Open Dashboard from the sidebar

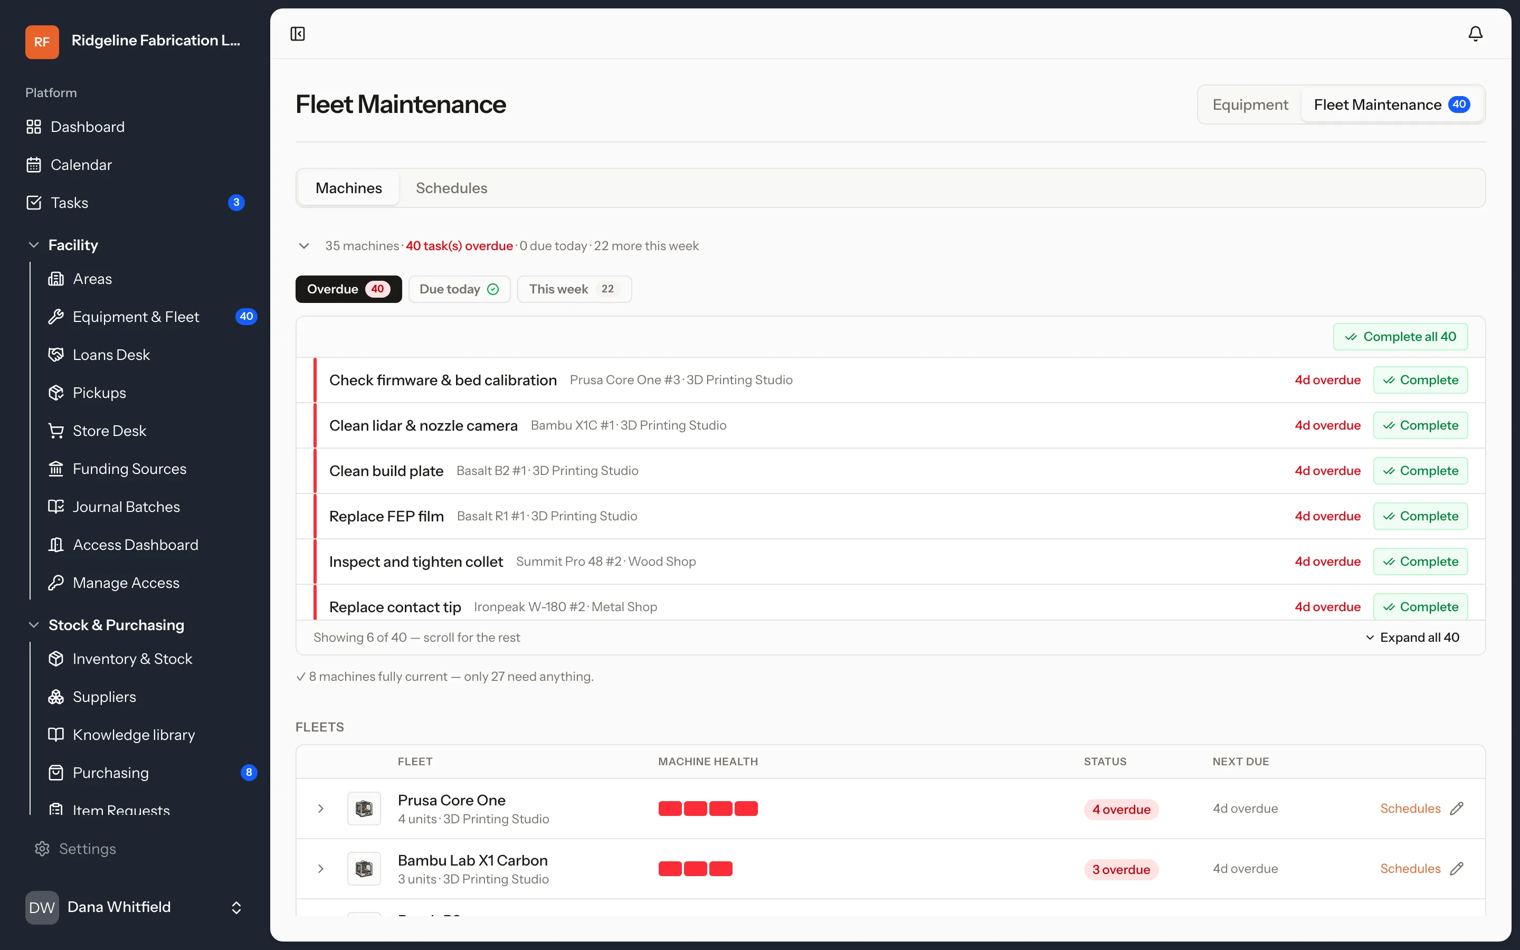135,127
